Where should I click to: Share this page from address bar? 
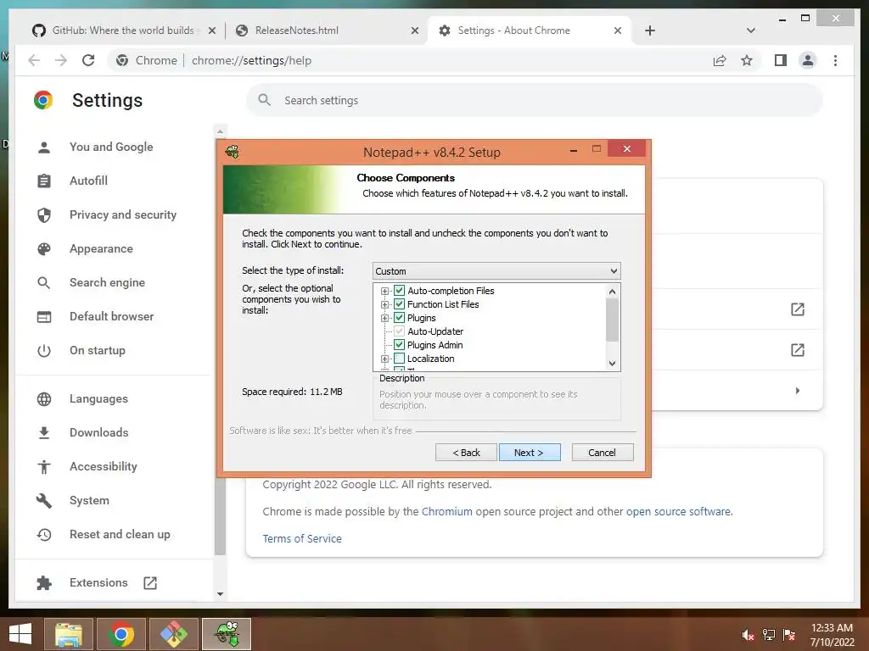720,60
